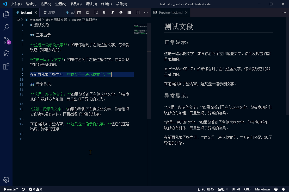Open the Search view in activity bar

click(6, 27)
